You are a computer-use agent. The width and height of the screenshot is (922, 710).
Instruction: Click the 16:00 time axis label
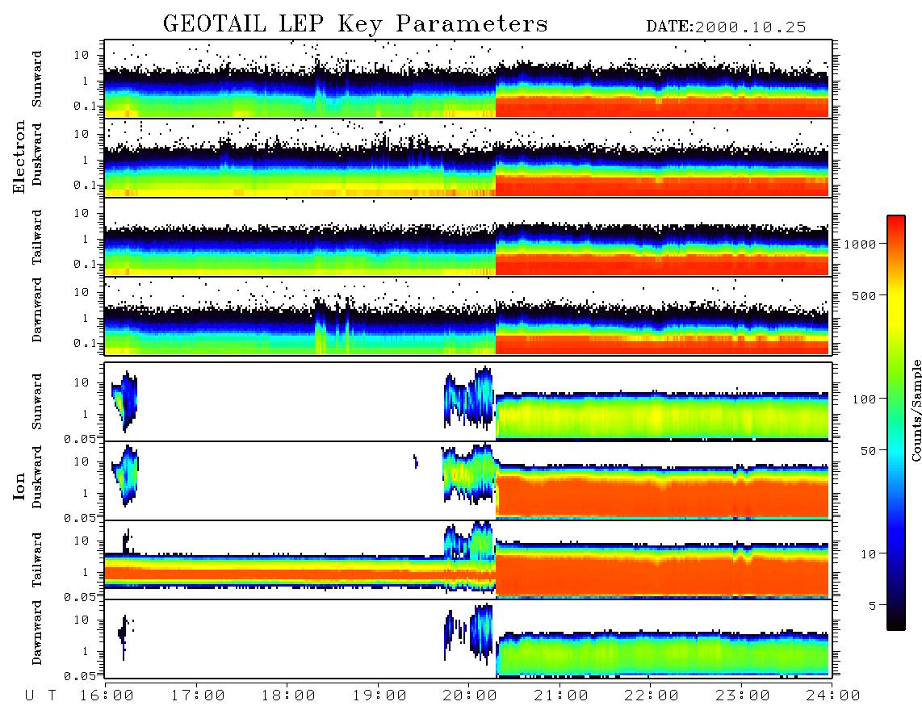pos(107,696)
